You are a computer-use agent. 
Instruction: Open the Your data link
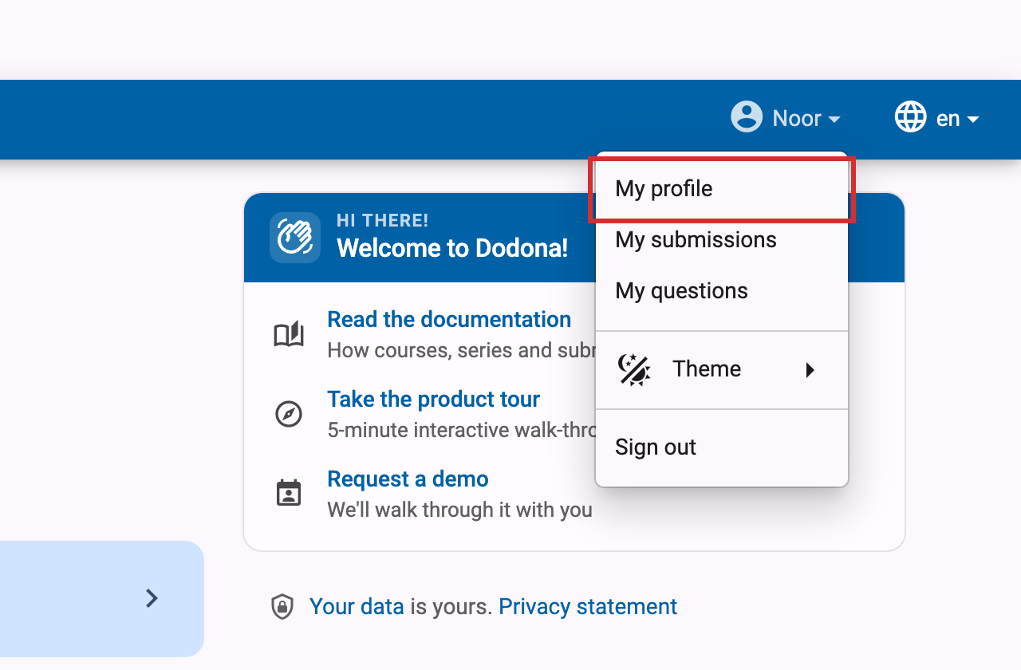(357, 607)
